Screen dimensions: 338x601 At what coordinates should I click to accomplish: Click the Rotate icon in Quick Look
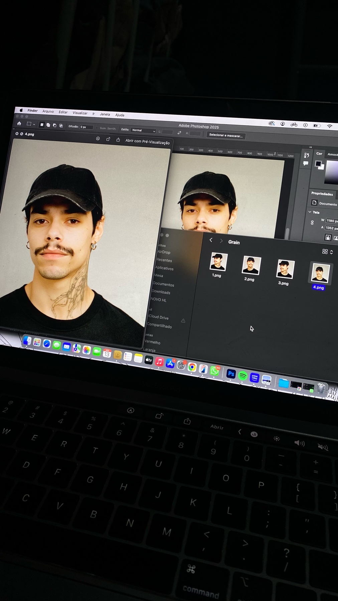pyautogui.click(x=108, y=139)
